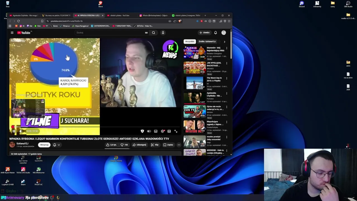This screenshot has height=201, width=357.
Task: Open the Discord desktop shortcut
Action: 301,4
